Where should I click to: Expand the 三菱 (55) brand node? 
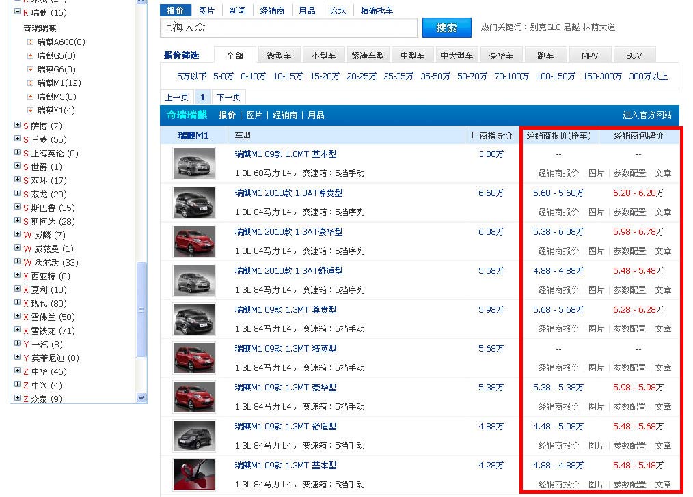coord(17,139)
